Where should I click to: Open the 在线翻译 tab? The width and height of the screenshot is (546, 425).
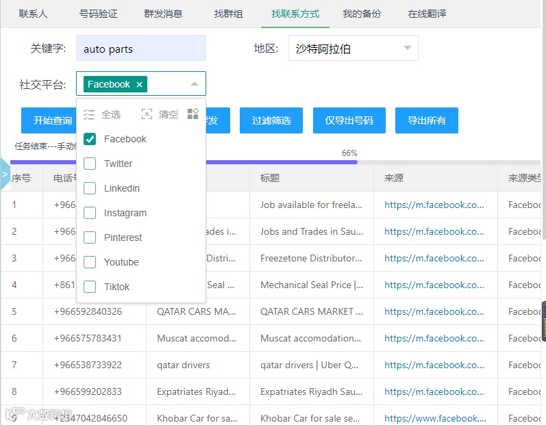(427, 14)
